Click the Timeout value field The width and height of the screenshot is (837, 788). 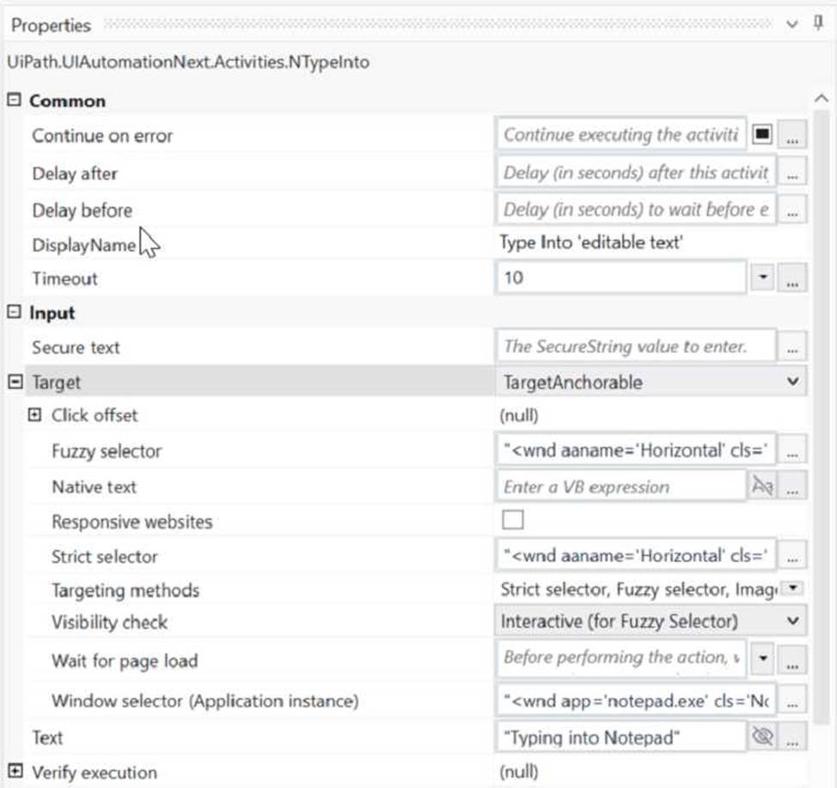(620, 277)
